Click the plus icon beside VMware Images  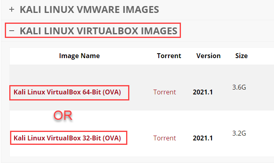12,9
